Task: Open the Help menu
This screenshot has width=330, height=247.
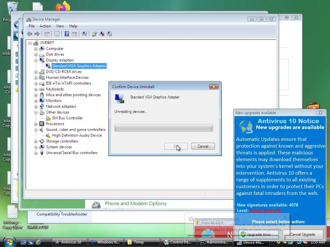Action: (x=73, y=26)
